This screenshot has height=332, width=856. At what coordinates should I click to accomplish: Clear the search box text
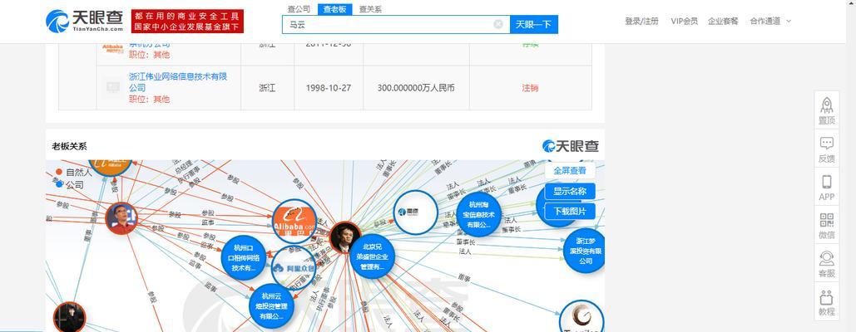point(497,24)
